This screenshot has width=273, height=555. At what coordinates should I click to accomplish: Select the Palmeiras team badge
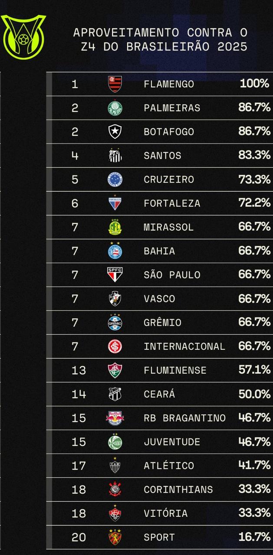115,108
